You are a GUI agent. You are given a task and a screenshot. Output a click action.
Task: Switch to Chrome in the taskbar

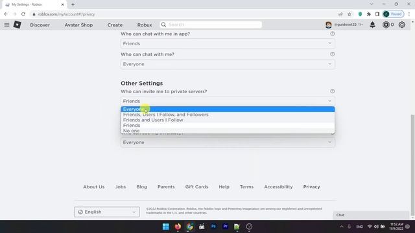[x=190, y=227]
